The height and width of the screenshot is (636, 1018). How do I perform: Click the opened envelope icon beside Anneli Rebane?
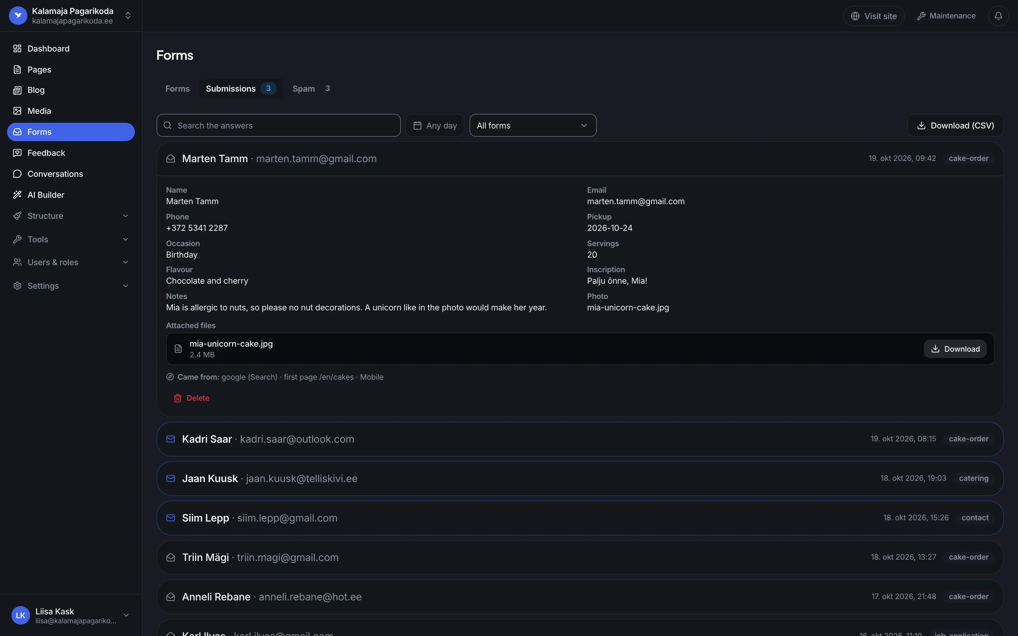pos(171,597)
